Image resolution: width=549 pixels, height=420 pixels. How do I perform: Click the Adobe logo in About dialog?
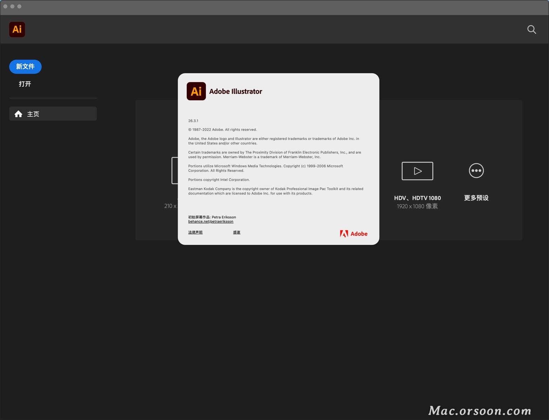click(353, 234)
